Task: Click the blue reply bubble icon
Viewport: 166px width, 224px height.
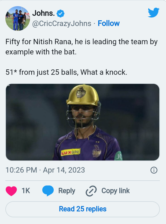Action: coord(48,191)
